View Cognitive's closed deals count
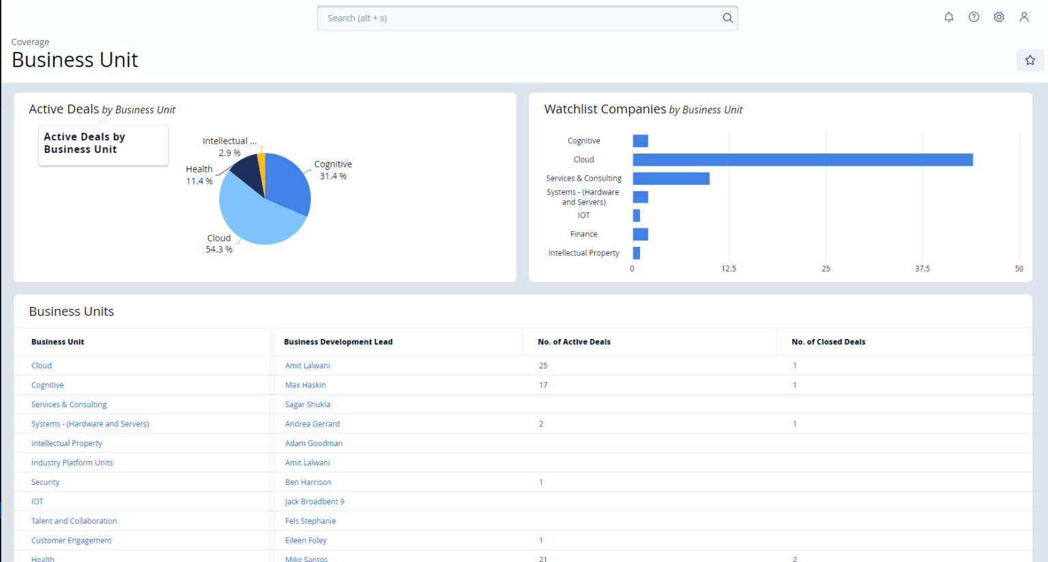 point(794,385)
